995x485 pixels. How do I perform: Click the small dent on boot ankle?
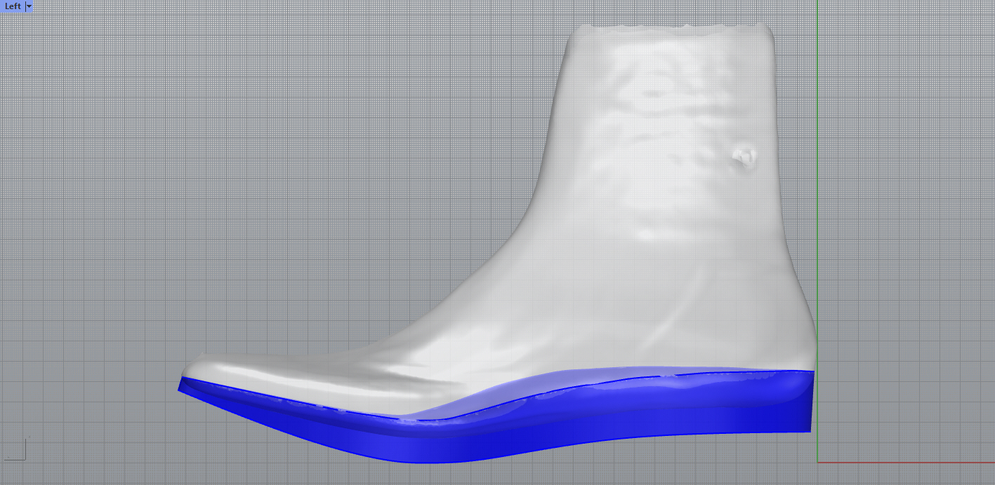coord(743,158)
